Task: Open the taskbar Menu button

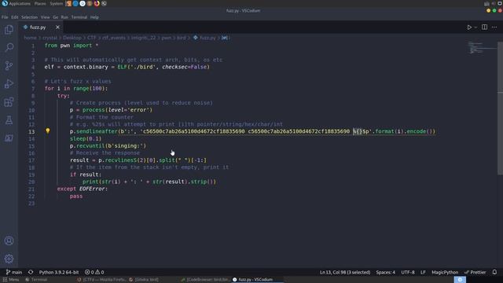Action: point(11,280)
